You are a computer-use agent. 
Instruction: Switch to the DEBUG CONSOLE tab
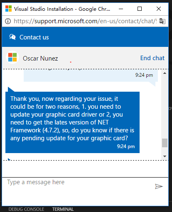pos(26,209)
